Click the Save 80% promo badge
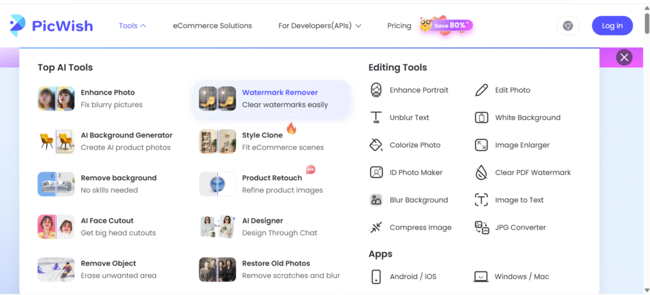650x295 pixels. 446,25
